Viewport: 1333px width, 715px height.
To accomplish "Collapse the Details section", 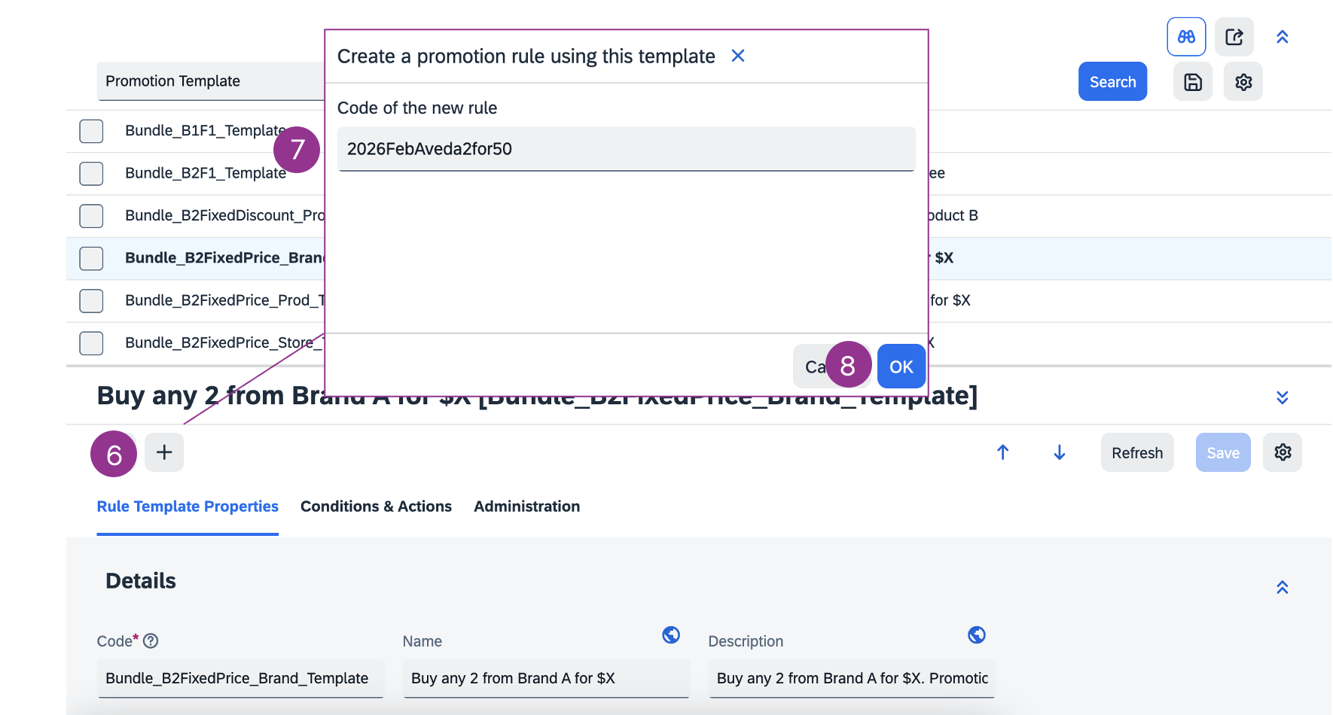I will pyautogui.click(x=1282, y=587).
